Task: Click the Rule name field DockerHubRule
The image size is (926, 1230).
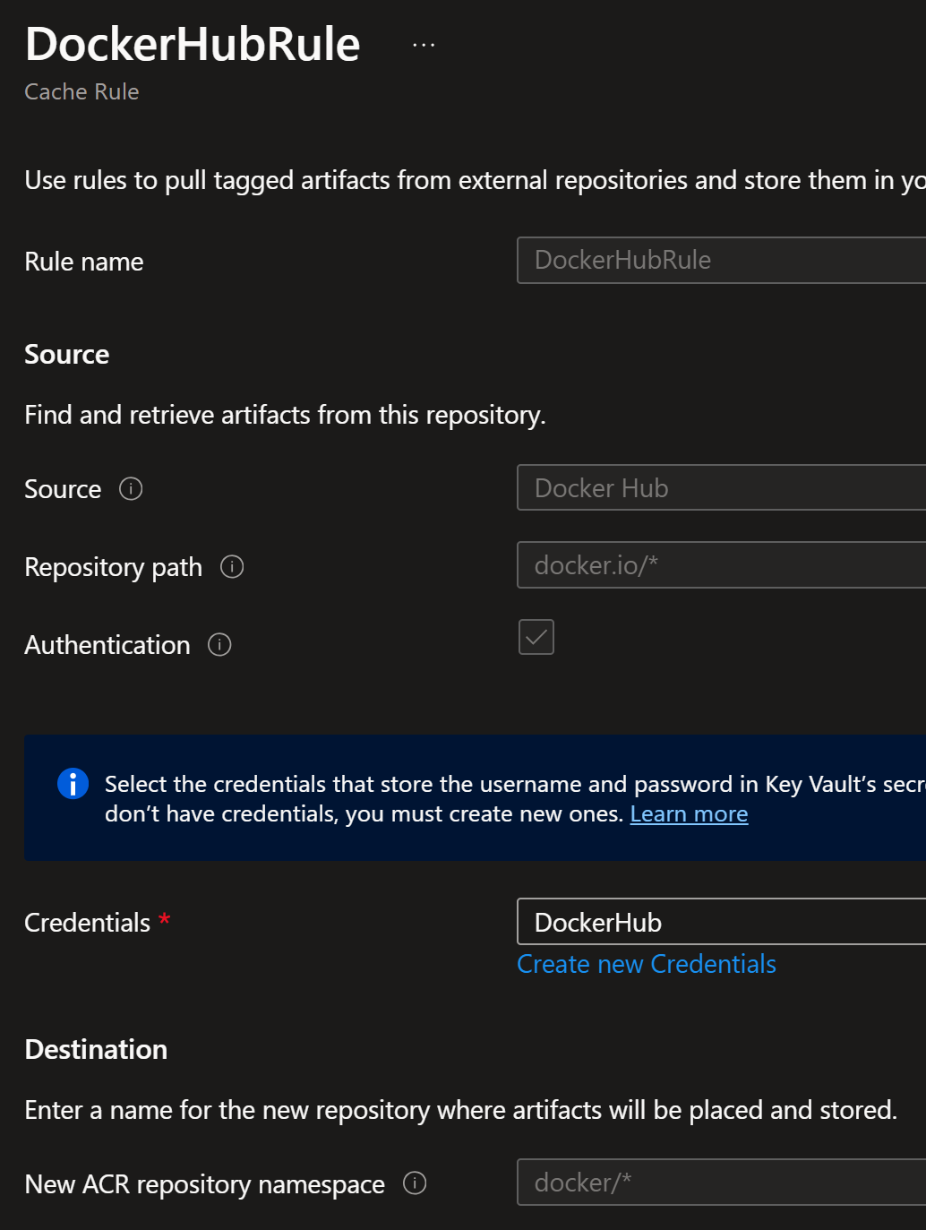Action: click(x=722, y=260)
